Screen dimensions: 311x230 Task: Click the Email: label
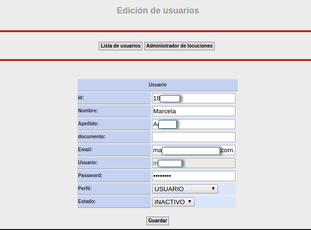[x=85, y=149]
